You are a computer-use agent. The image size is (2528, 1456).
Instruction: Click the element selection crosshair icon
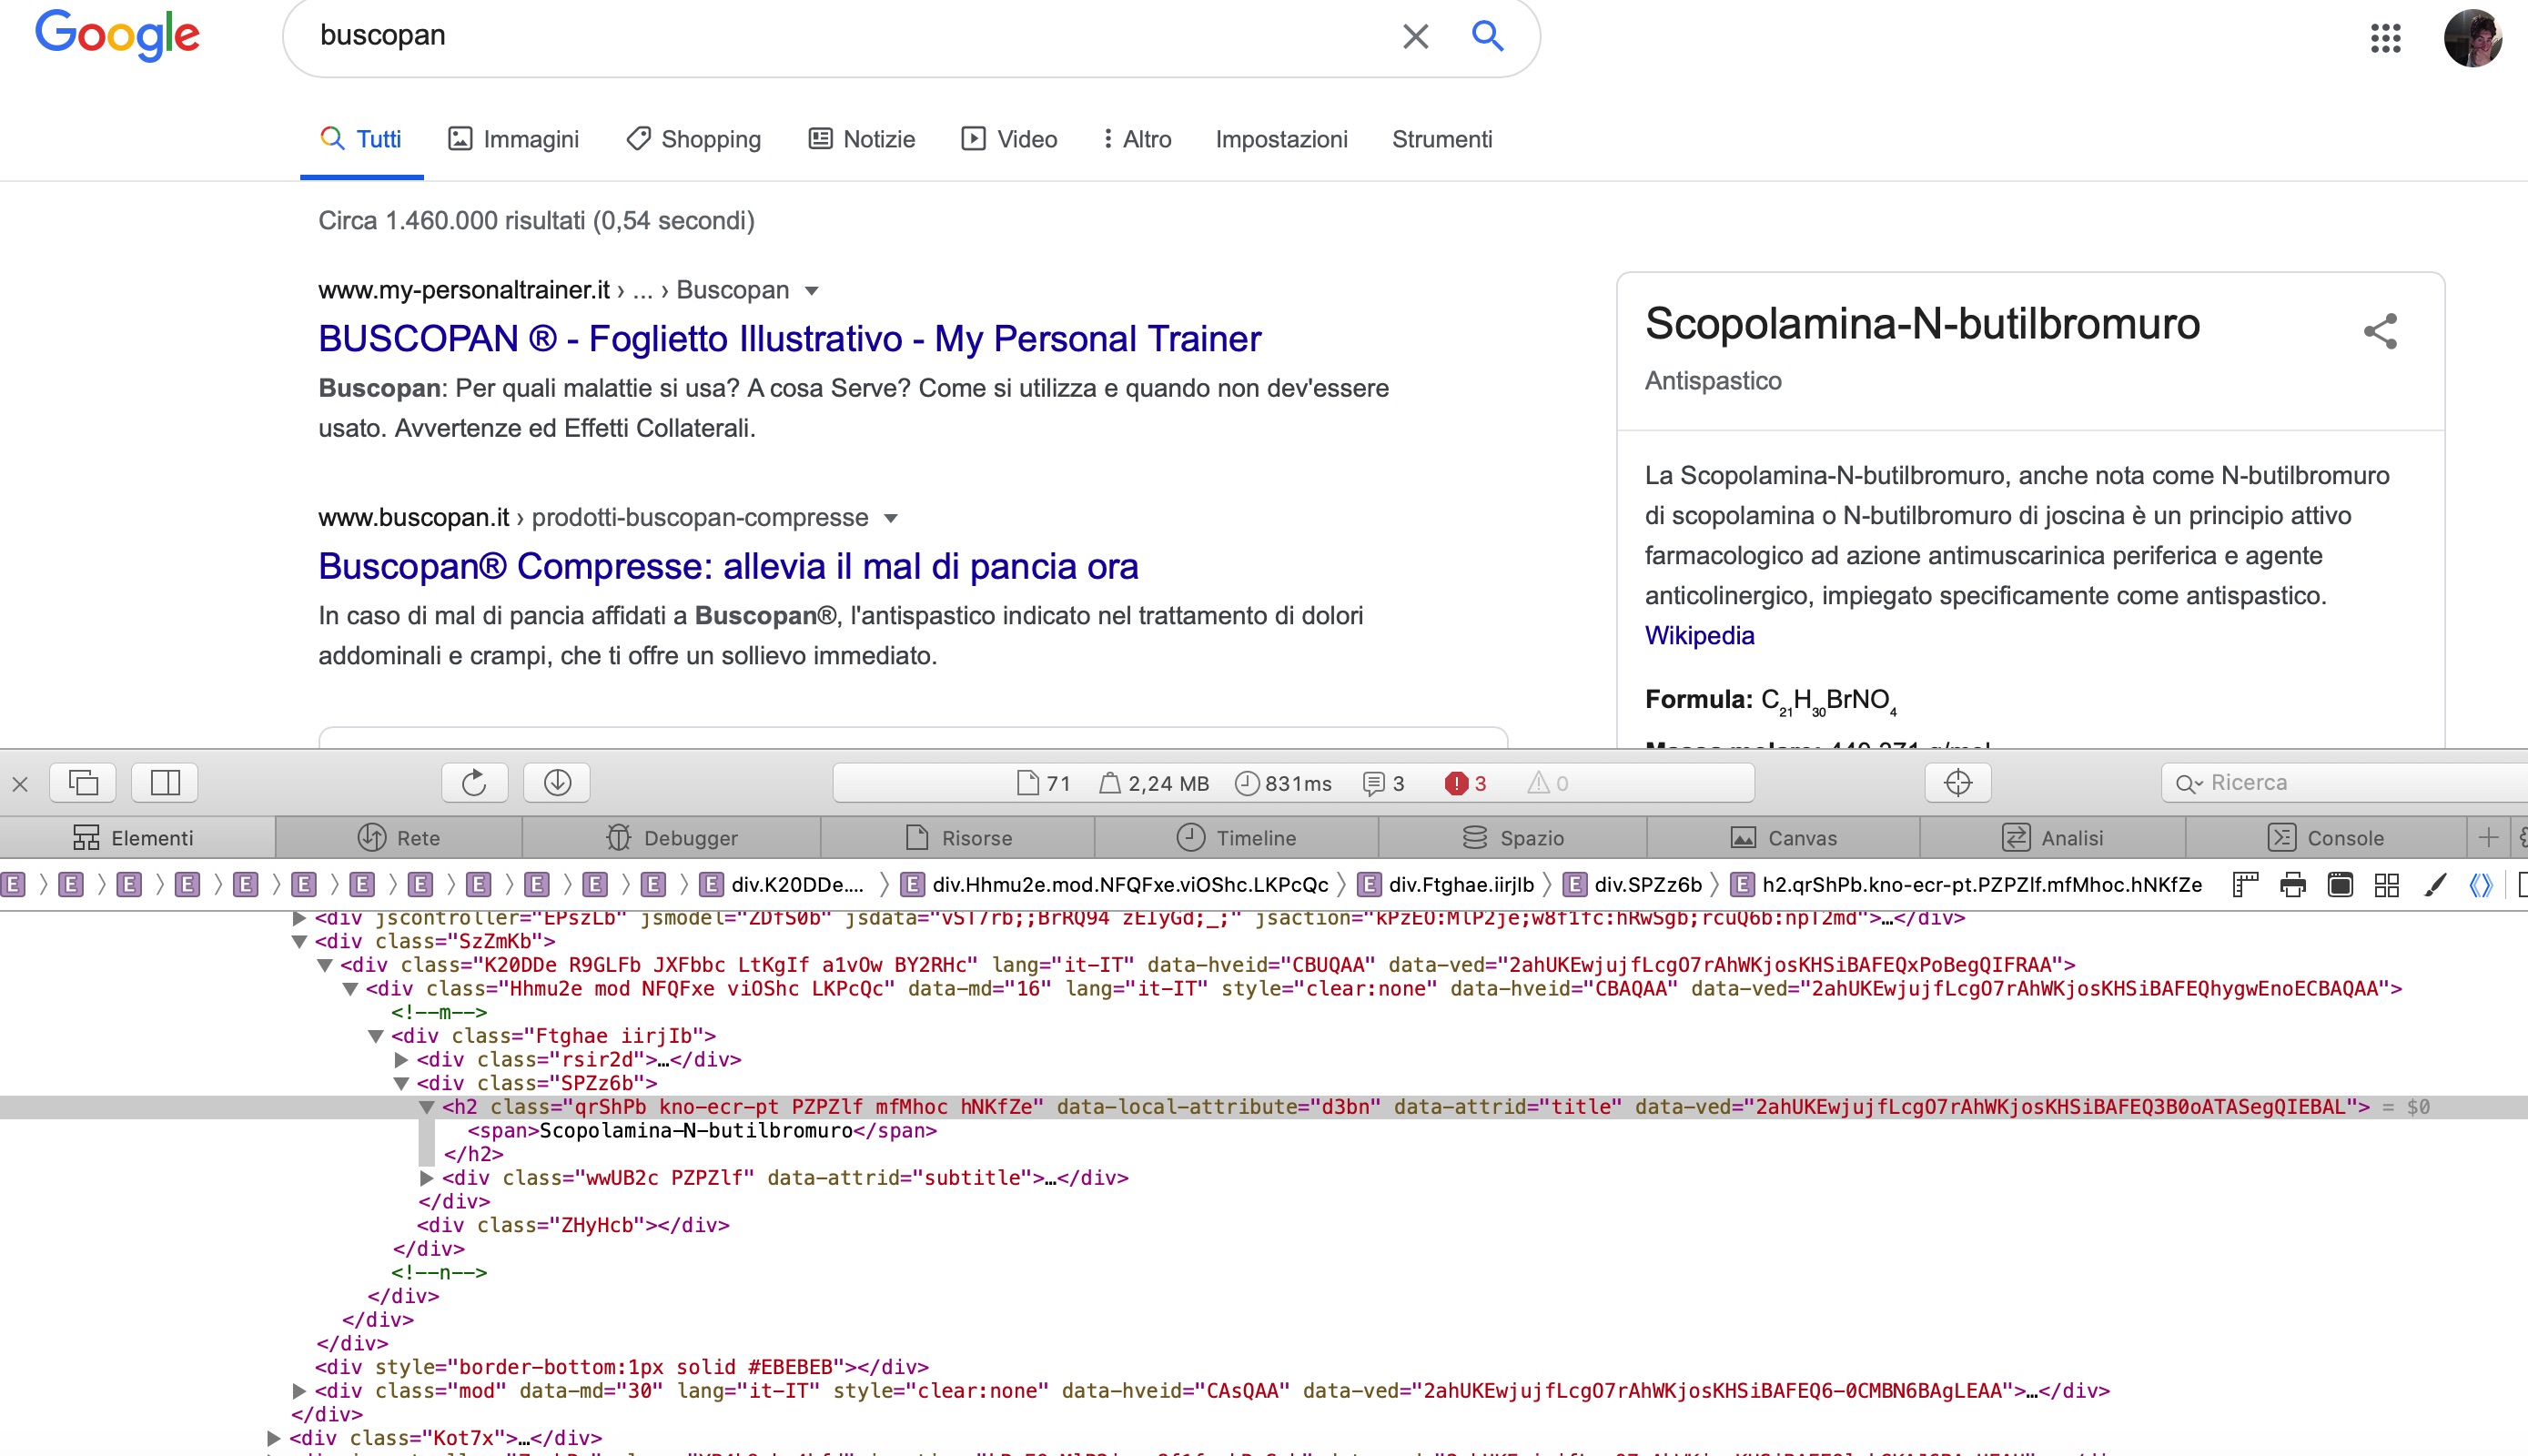[x=1957, y=783]
